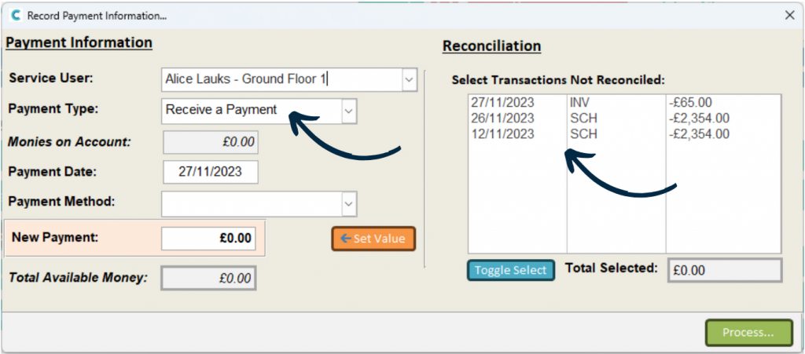Select the 27/11/2023 INV transaction row
805x354 pixels.
(624, 103)
